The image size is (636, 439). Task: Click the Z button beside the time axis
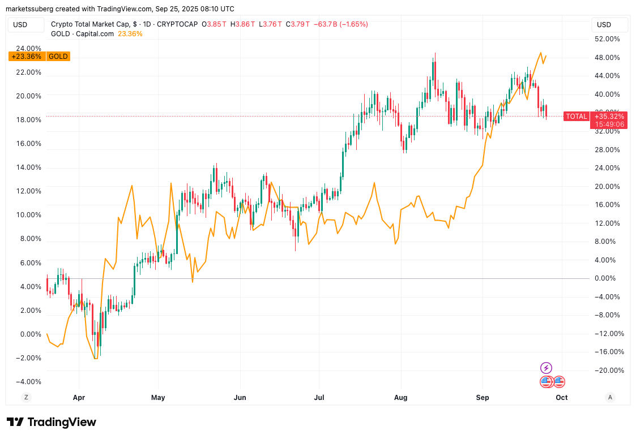[x=26, y=397]
